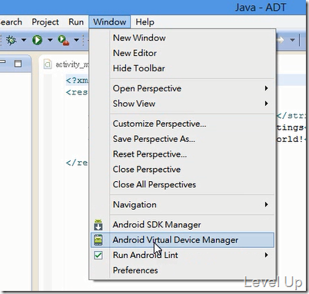The height and width of the screenshot is (294, 309).
Task: Click the Debug bug icon in toolbar
Action: point(12,40)
